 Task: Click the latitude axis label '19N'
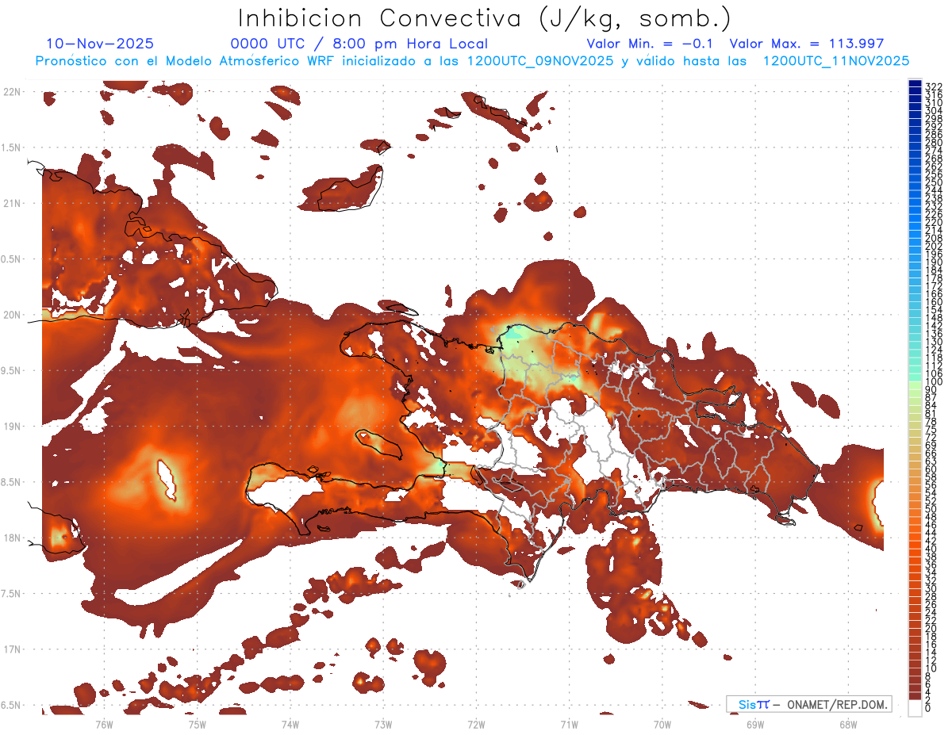12,427
